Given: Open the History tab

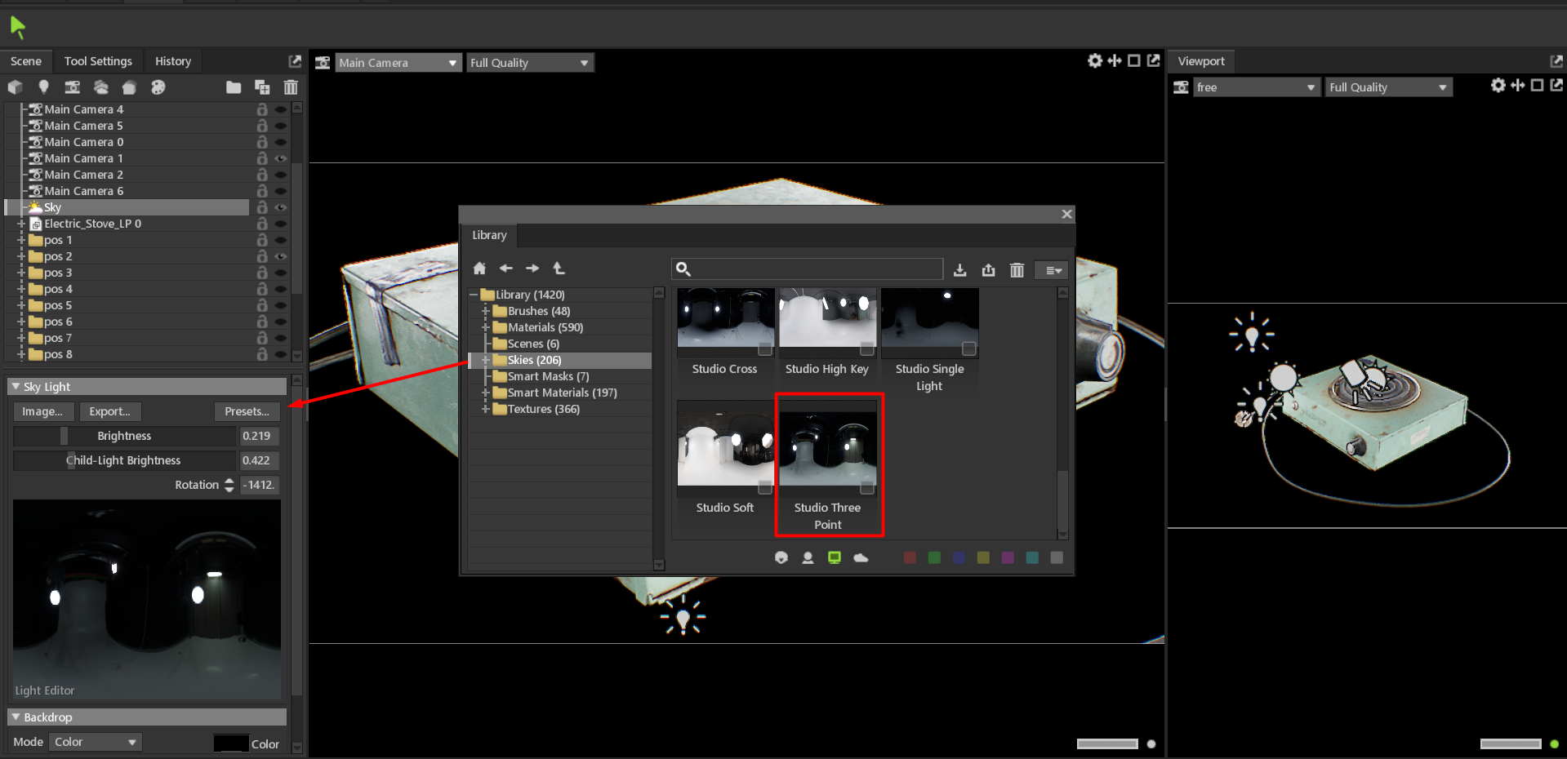Looking at the screenshot, I should point(173,61).
